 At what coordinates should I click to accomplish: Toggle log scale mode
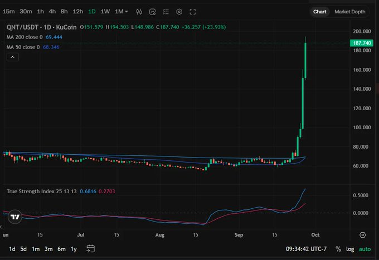pyautogui.click(x=350, y=249)
